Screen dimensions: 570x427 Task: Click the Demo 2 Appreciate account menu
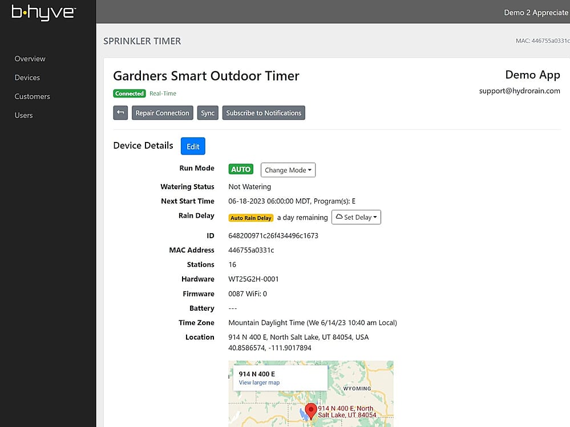[x=536, y=13]
